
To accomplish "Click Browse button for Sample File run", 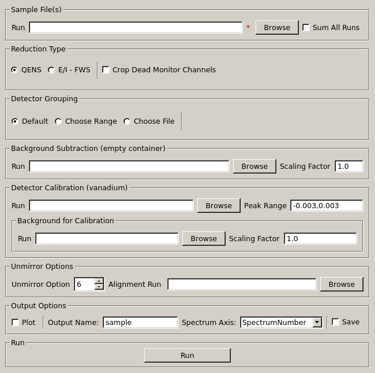I will click(x=277, y=28).
